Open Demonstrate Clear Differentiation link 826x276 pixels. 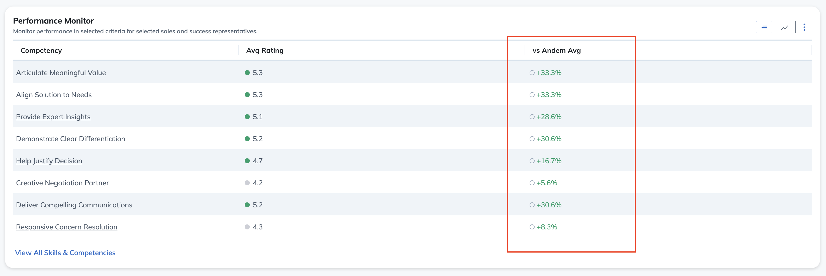coord(70,139)
